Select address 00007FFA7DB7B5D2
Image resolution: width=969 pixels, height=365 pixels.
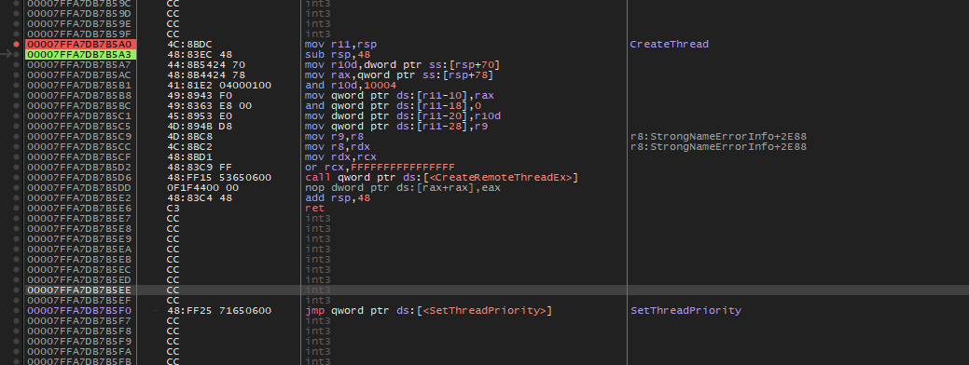click(79, 167)
